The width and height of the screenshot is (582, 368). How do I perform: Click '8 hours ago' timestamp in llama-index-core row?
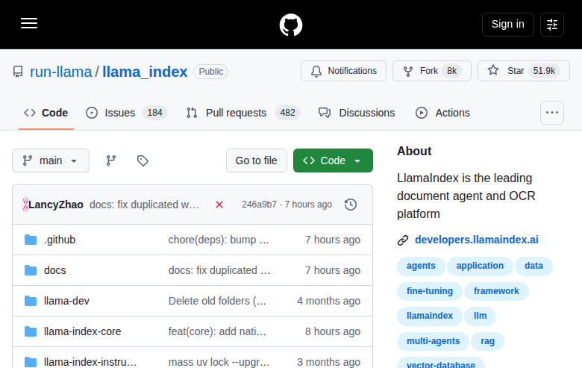click(x=333, y=331)
